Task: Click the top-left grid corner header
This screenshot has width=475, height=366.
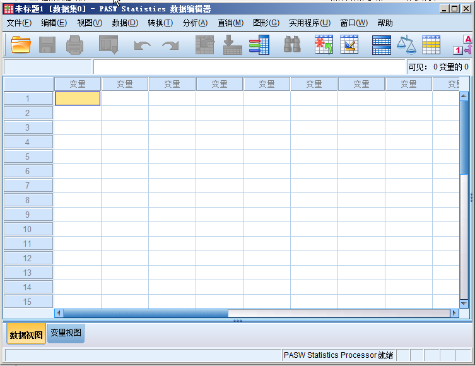Action: click(x=29, y=84)
